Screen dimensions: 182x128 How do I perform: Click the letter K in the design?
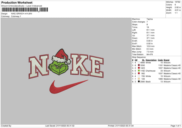click(79, 65)
